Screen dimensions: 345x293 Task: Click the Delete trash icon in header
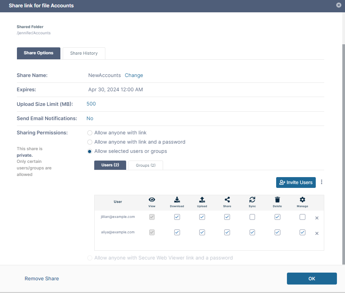(277, 199)
